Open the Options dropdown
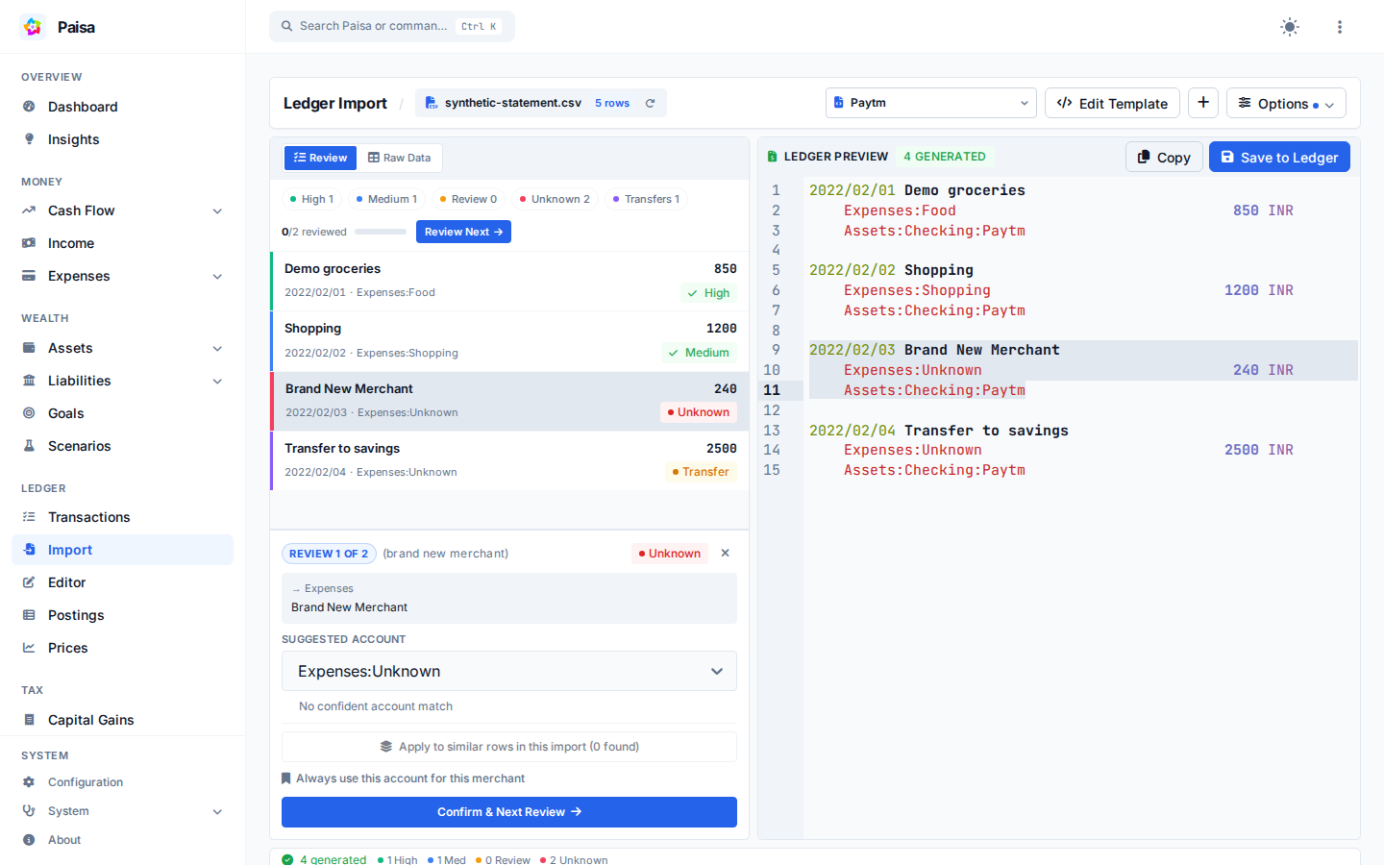Screen dimensions: 1384x865 [x=1286, y=103]
